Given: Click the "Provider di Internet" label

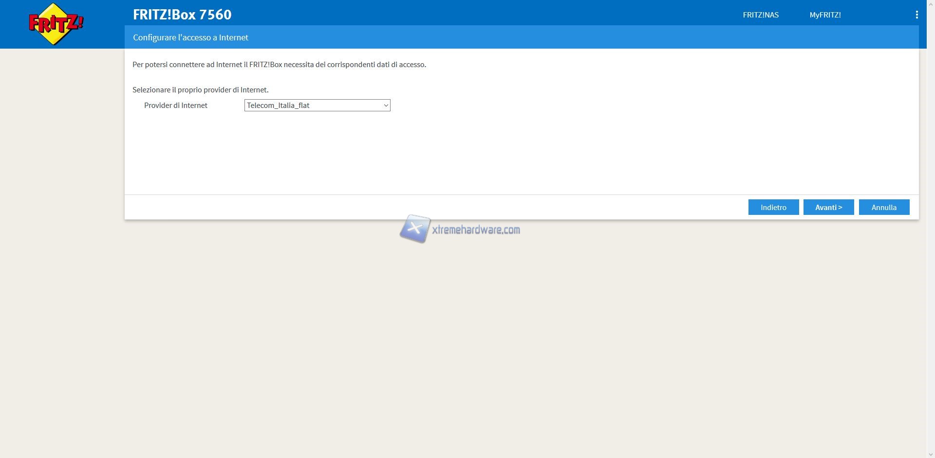Looking at the screenshot, I should pos(176,106).
